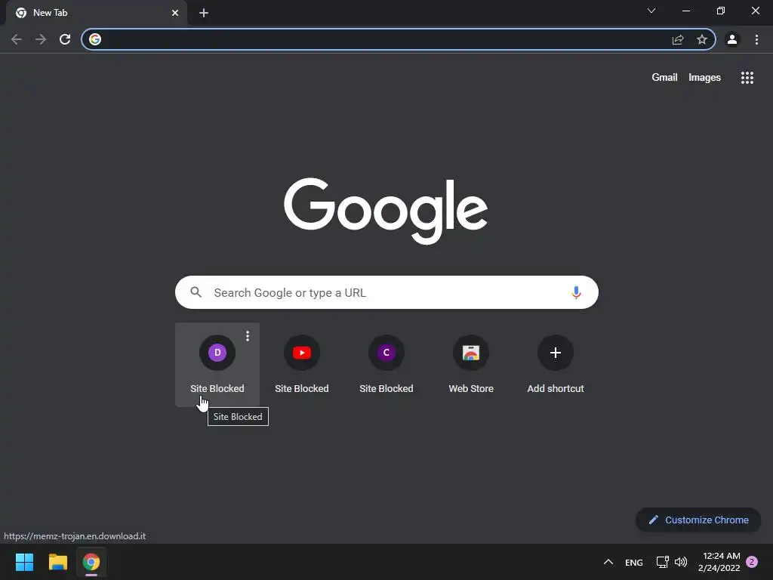Click the Chrome taskbar icon
The height and width of the screenshot is (580, 773).
coord(91,562)
